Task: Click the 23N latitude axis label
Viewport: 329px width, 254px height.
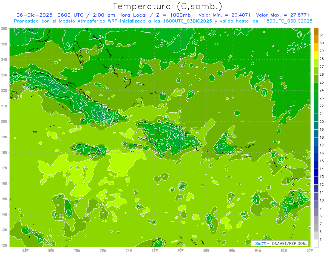Action: [4, 75]
